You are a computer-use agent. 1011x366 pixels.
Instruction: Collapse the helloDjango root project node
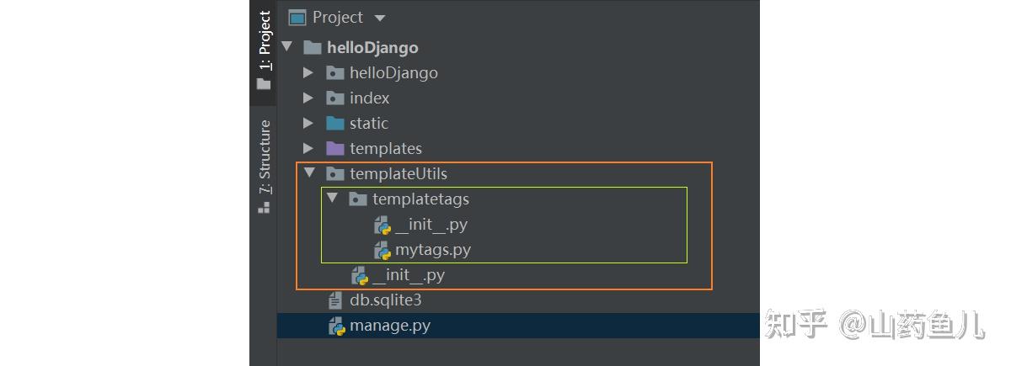288,47
